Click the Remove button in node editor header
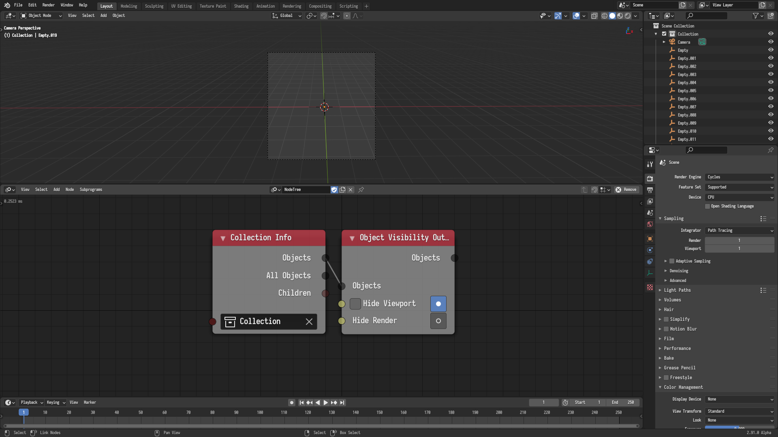 pos(626,189)
